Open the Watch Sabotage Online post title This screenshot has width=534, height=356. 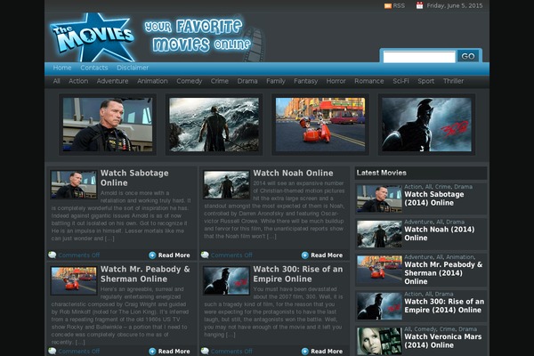pyautogui.click(x=134, y=178)
